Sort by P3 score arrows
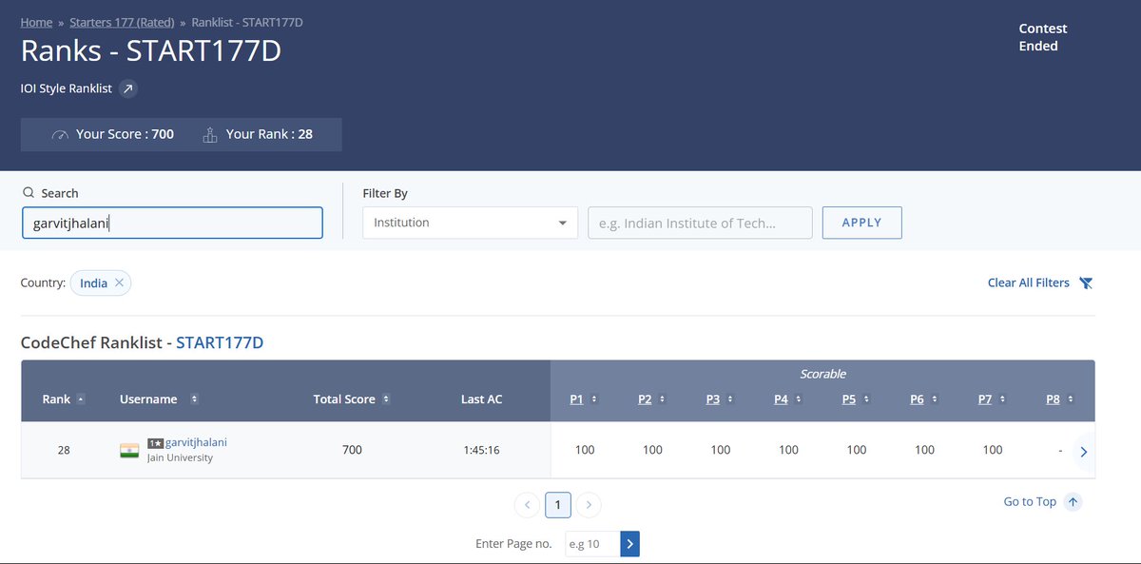1141x564 pixels. [730, 399]
